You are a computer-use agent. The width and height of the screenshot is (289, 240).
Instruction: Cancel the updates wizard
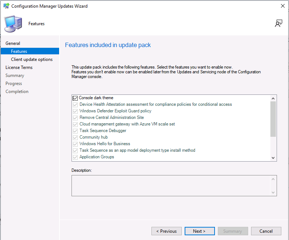[x=266, y=231]
